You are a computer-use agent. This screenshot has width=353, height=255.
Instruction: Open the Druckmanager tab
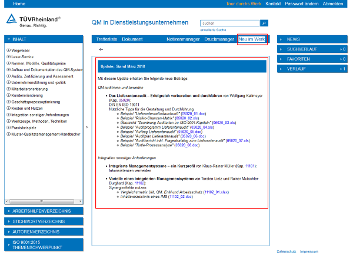[x=219, y=39]
